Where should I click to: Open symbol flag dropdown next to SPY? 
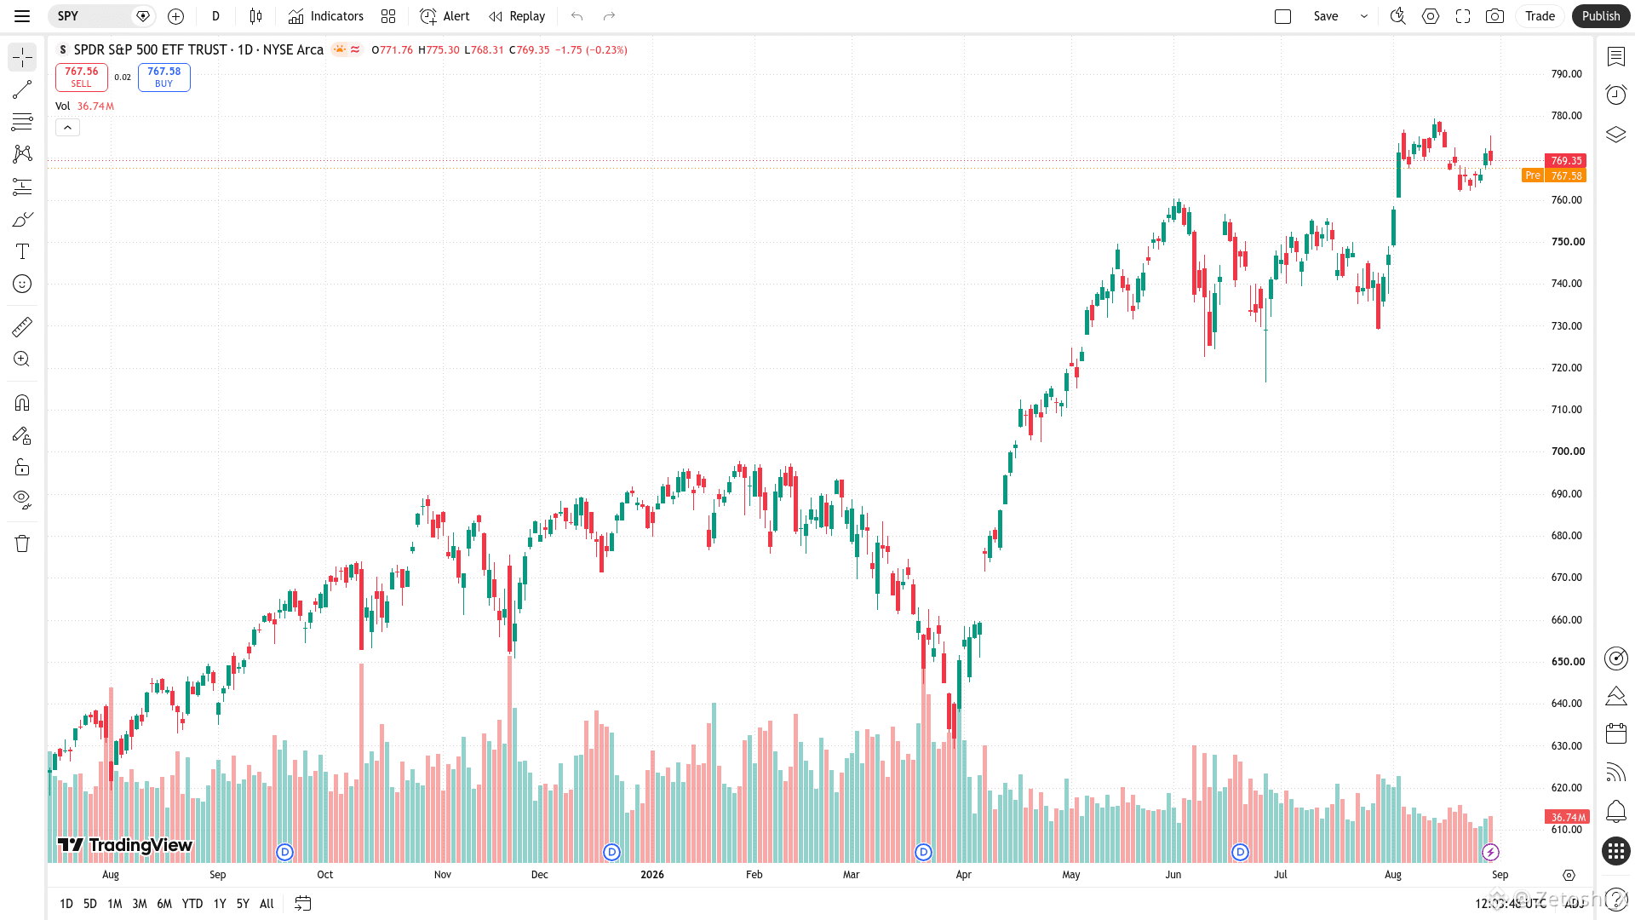143,16
